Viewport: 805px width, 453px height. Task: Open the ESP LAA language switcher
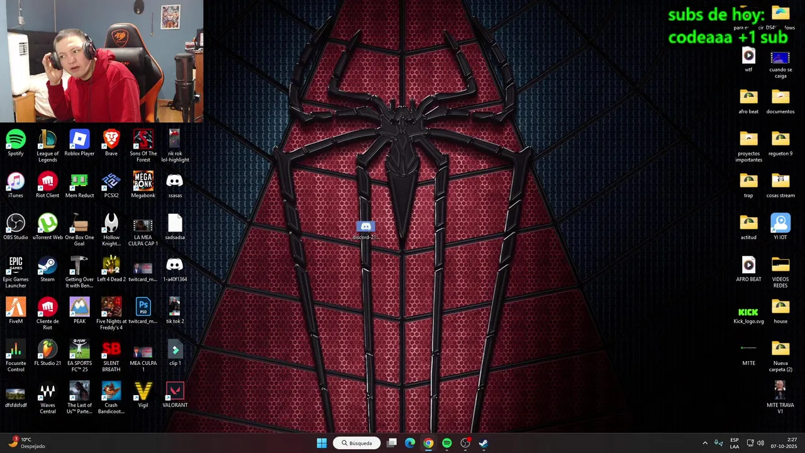click(735, 443)
